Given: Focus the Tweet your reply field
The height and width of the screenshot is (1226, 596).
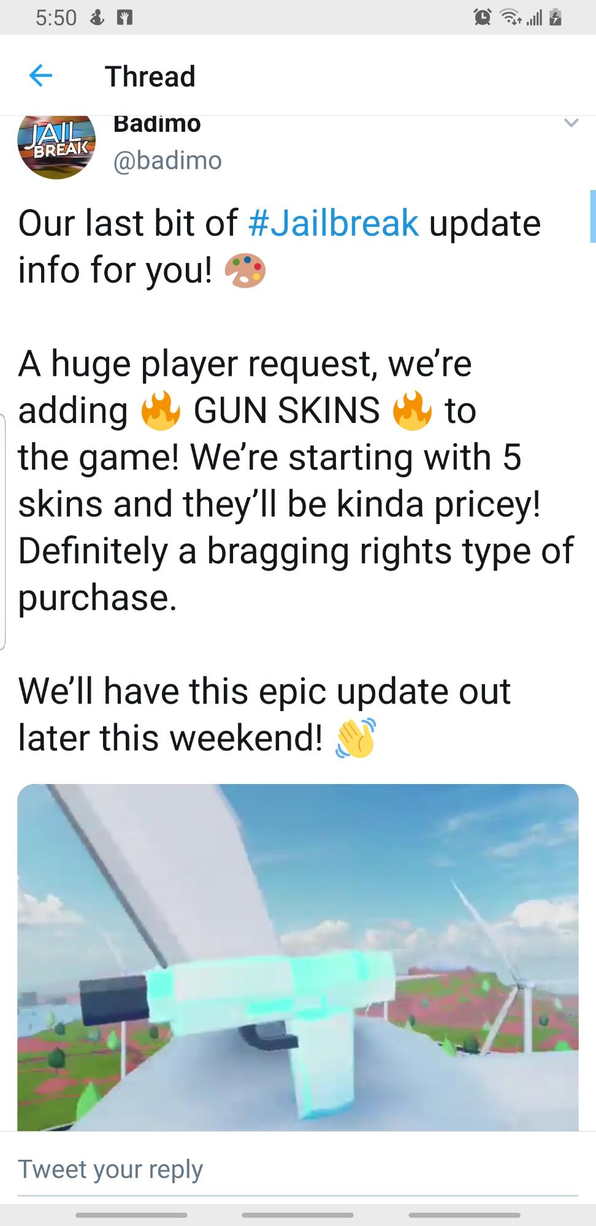Looking at the screenshot, I should [x=298, y=1170].
